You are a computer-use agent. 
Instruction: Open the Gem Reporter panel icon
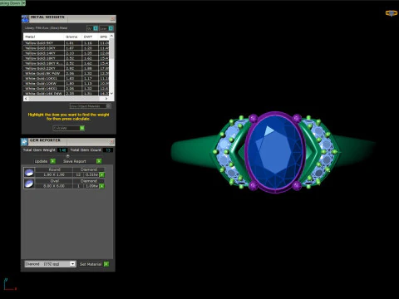pyautogui.click(x=24, y=142)
